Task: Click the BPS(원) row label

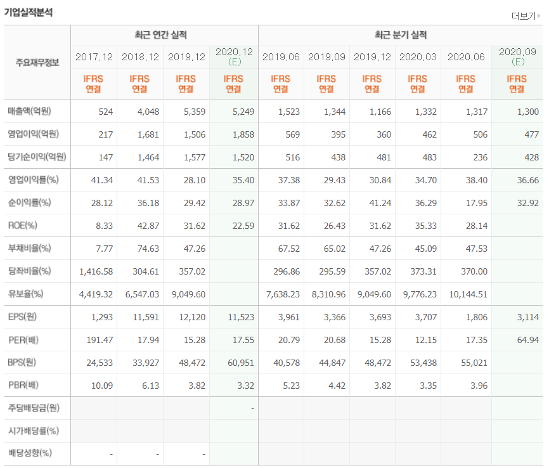Action: [x=22, y=362]
